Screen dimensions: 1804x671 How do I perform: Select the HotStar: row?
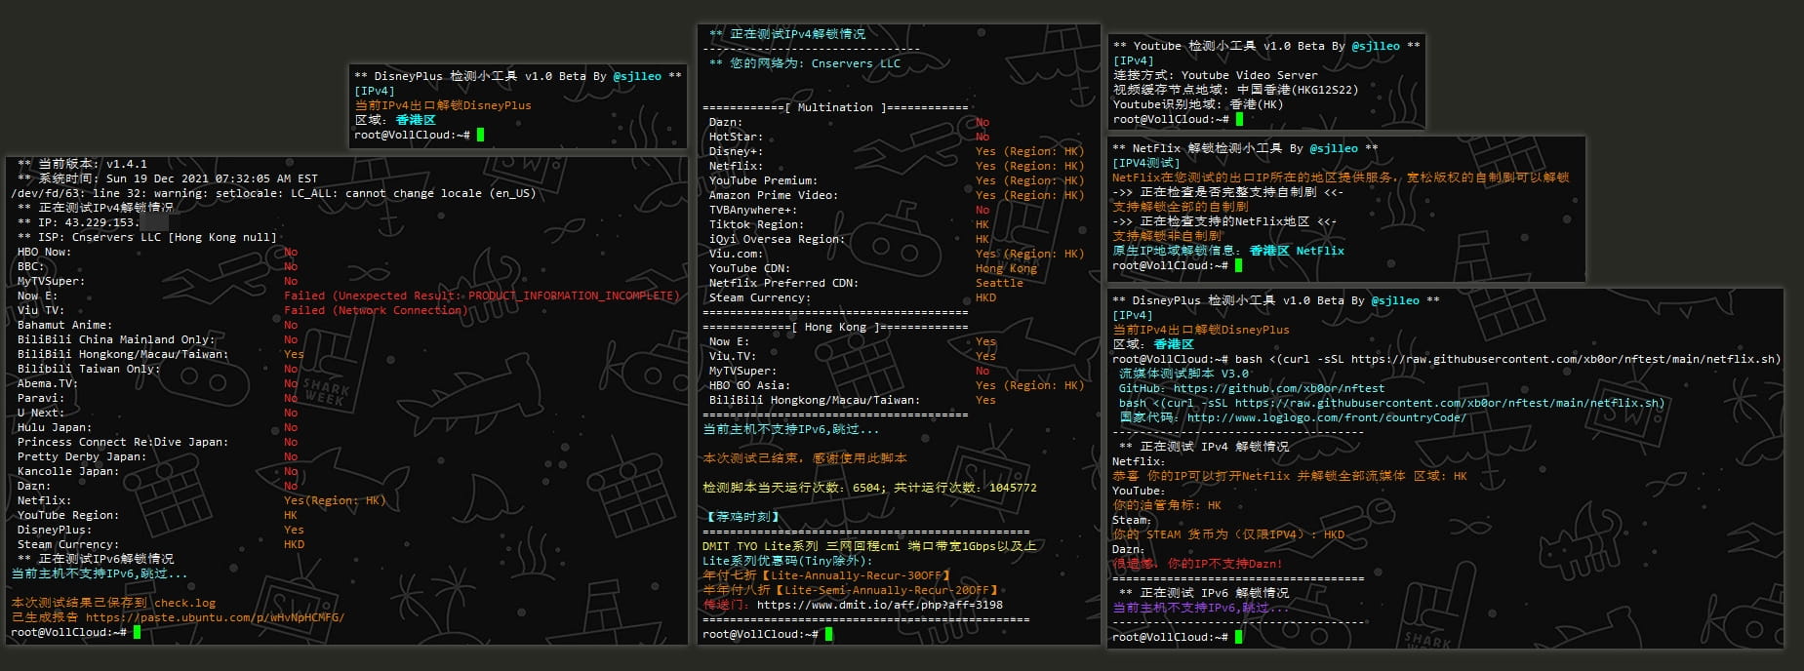pos(849,137)
